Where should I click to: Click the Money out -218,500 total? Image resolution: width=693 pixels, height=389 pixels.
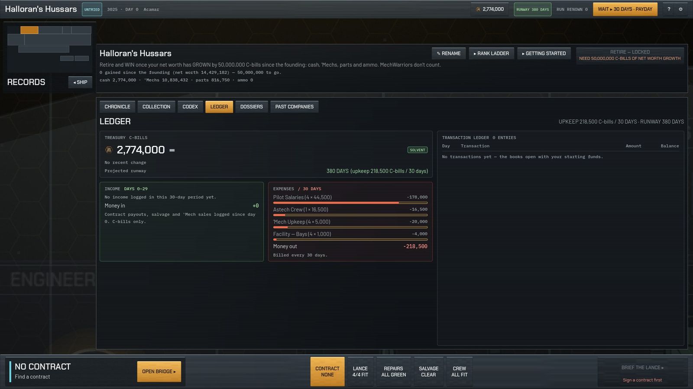pyautogui.click(x=415, y=246)
